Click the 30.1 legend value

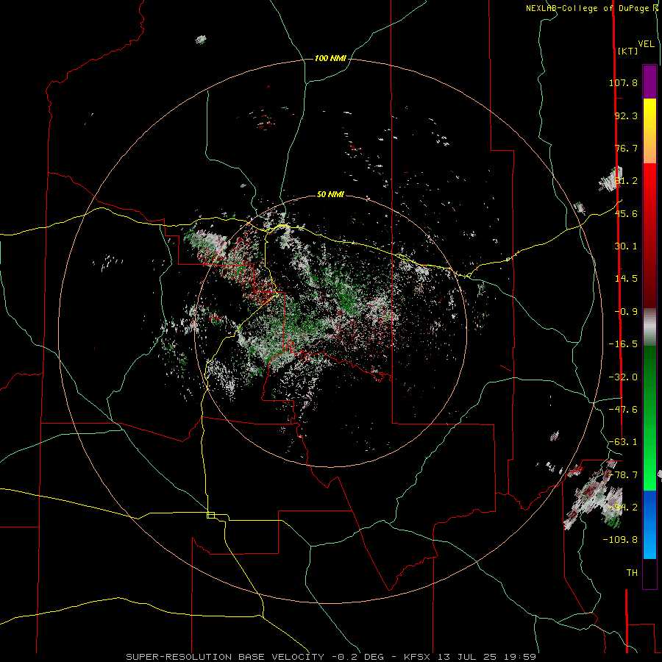click(626, 246)
